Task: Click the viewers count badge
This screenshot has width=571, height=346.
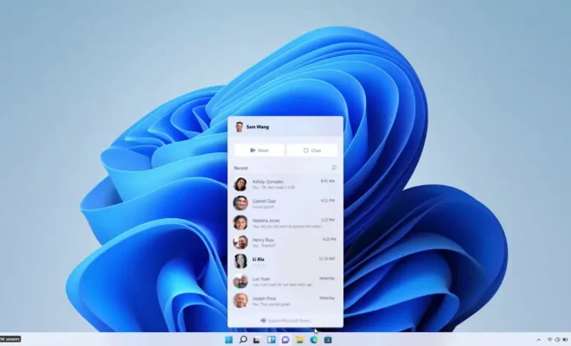Action: coord(10,339)
